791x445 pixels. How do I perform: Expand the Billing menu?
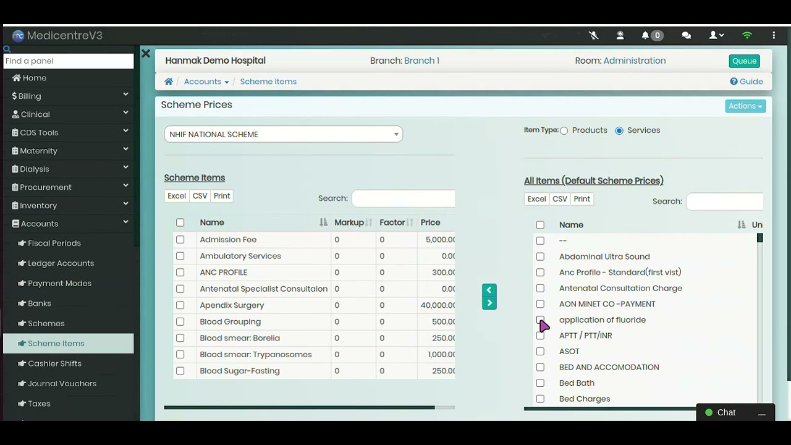coord(70,96)
